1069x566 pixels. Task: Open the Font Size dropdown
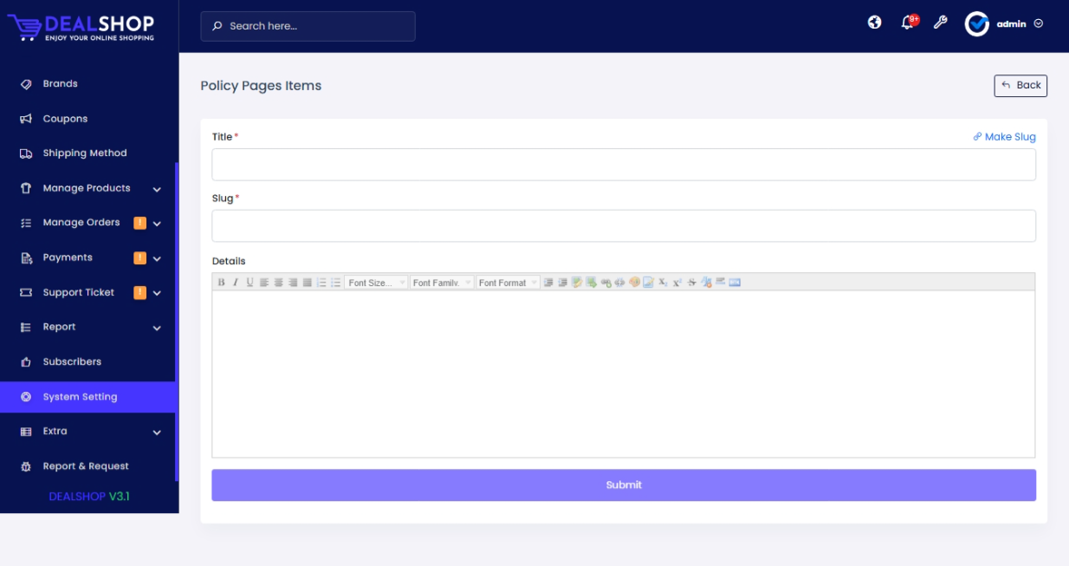[x=376, y=283]
